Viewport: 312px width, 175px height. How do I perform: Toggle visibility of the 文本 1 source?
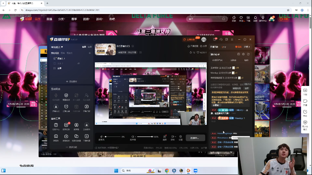click(79, 63)
